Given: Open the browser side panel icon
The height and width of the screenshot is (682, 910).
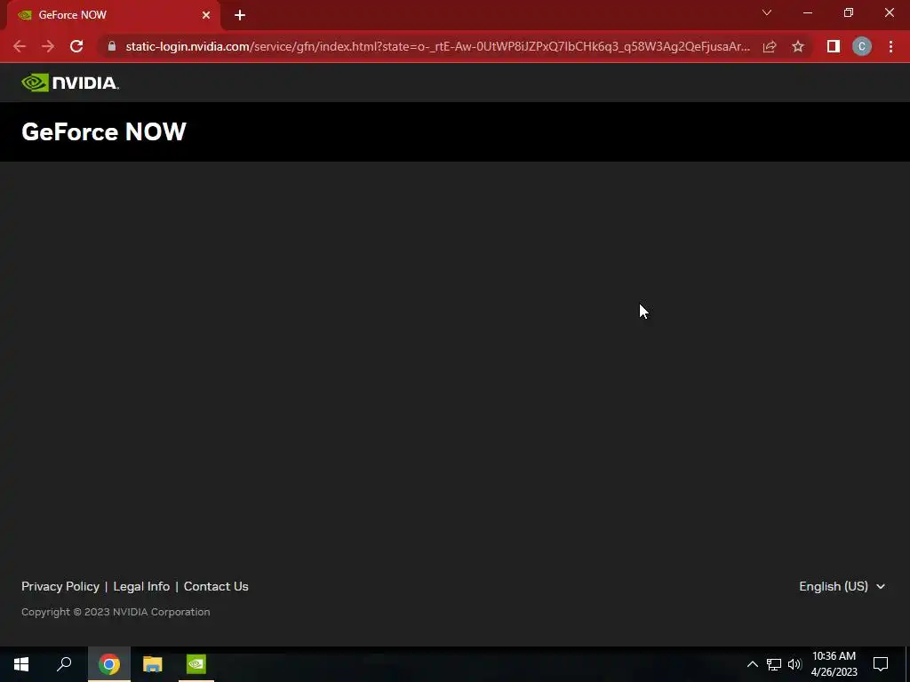Looking at the screenshot, I should coord(834,46).
